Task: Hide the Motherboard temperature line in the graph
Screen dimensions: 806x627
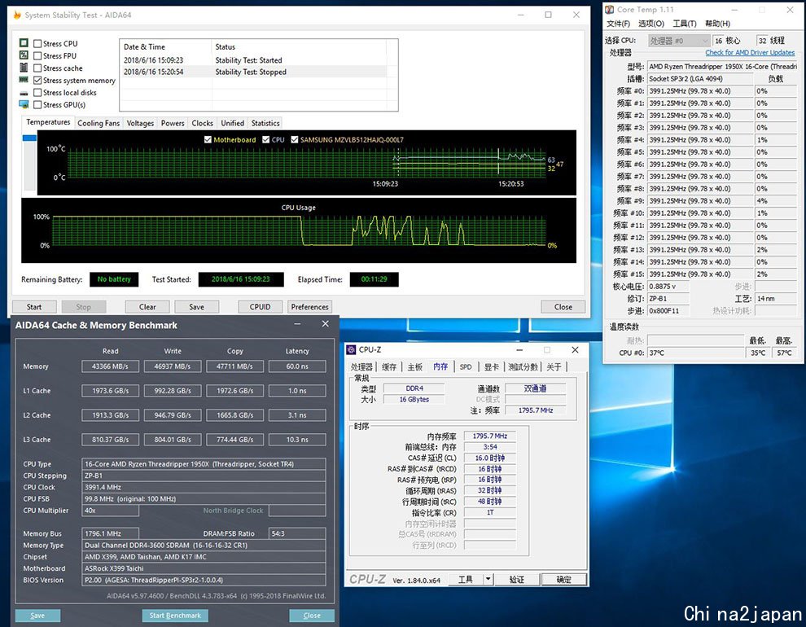Action: tap(208, 139)
